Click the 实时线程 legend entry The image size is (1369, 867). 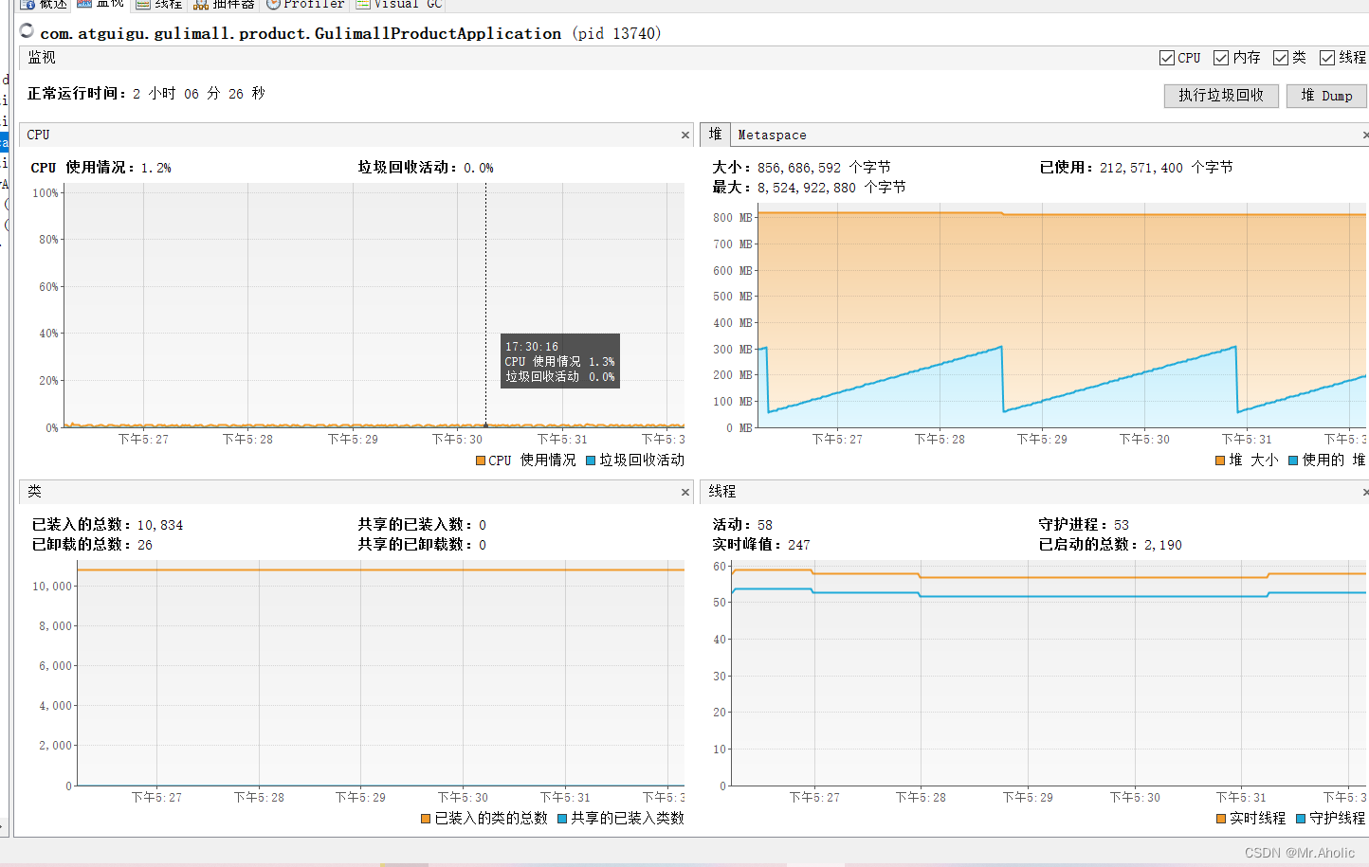point(1251,818)
